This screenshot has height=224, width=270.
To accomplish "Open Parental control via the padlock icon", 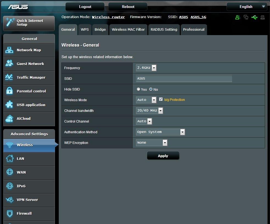I will click(9, 90).
